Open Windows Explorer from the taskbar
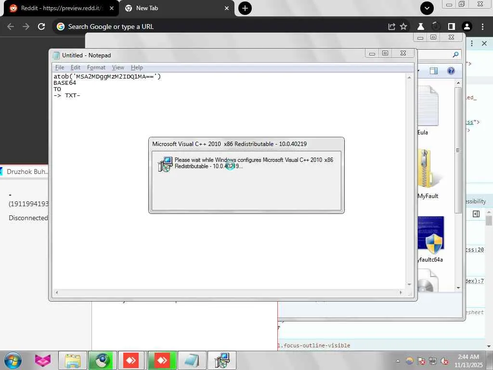493x370 pixels. coord(73,360)
